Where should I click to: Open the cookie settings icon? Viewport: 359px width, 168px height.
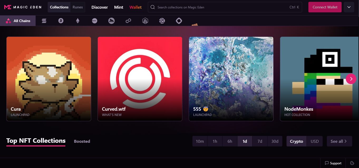(352, 163)
